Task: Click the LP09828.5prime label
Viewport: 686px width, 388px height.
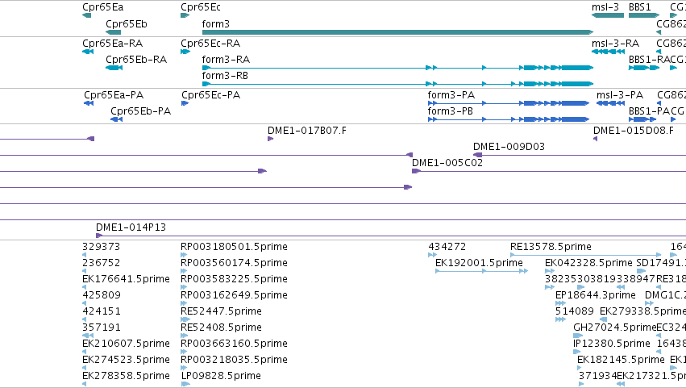Action: 221,376
